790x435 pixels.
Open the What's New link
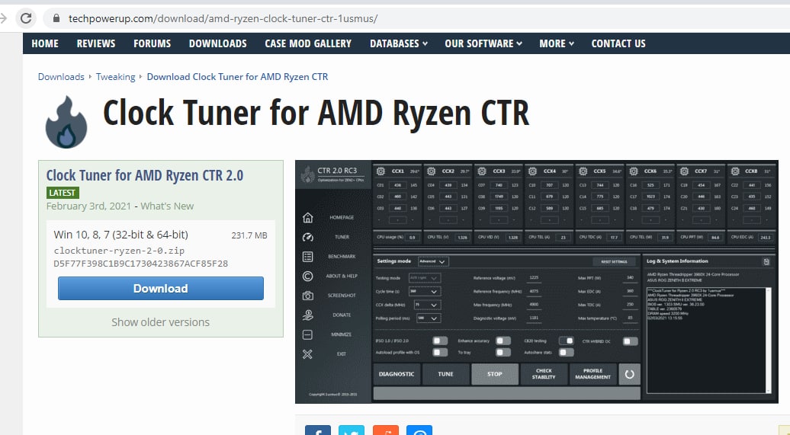tap(167, 206)
